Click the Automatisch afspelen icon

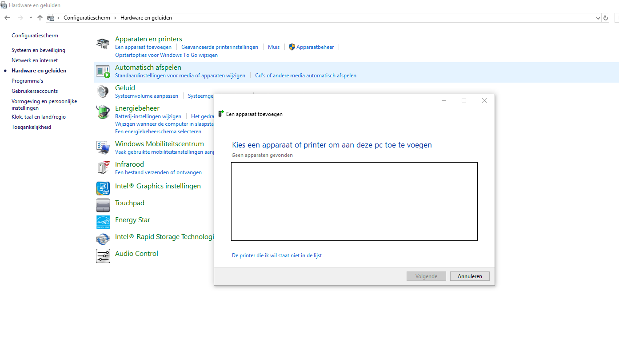coord(103,71)
